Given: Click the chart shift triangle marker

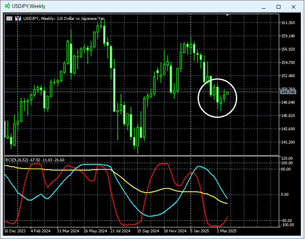Looking at the screenshot, I should click(x=227, y=15).
